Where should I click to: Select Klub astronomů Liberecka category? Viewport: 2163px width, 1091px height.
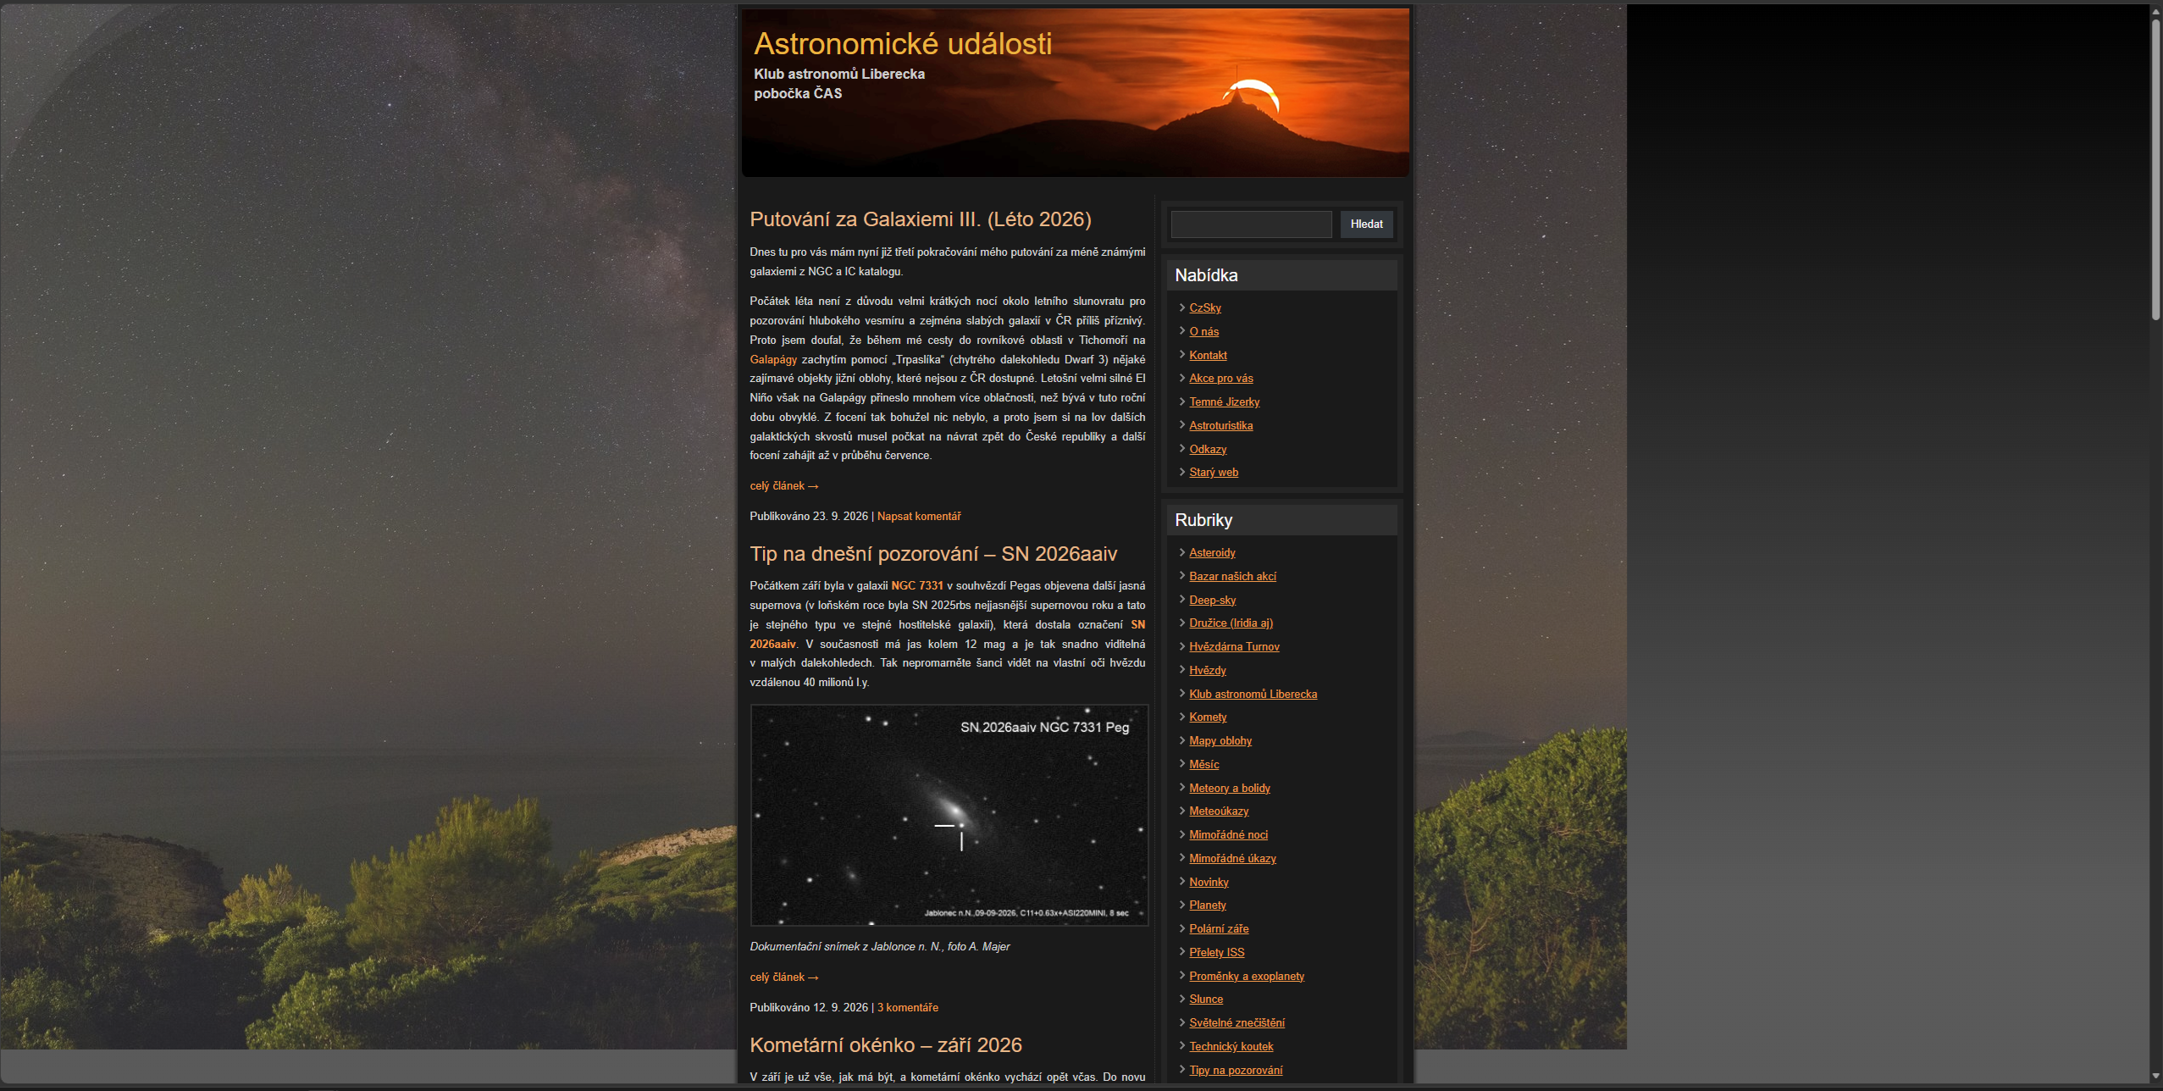[x=1253, y=695]
